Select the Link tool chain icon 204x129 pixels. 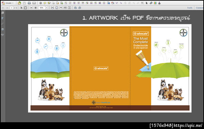click(x=151, y=3)
